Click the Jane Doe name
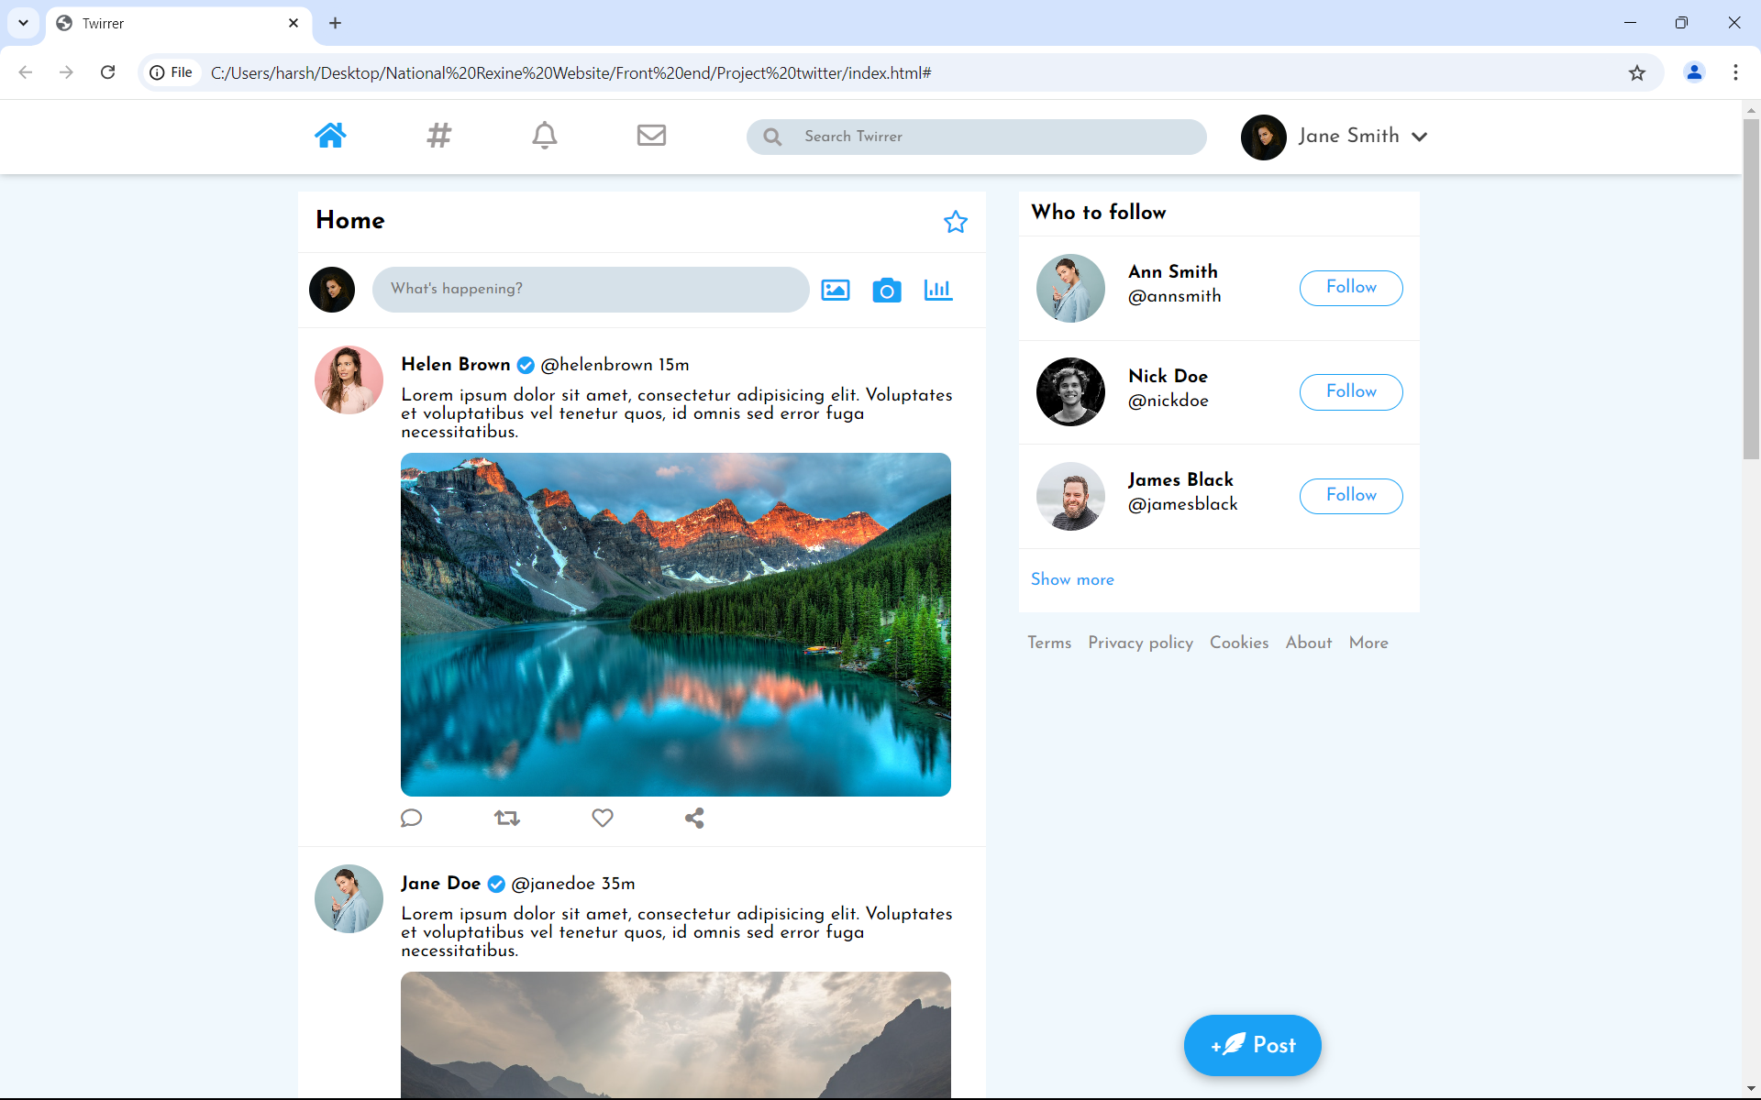The height and width of the screenshot is (1100, 1761). pyautogui.click(x=440, y=883)
